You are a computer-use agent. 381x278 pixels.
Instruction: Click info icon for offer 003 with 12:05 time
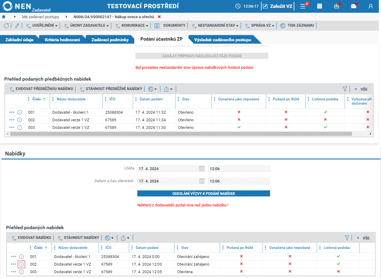[22, 272]
